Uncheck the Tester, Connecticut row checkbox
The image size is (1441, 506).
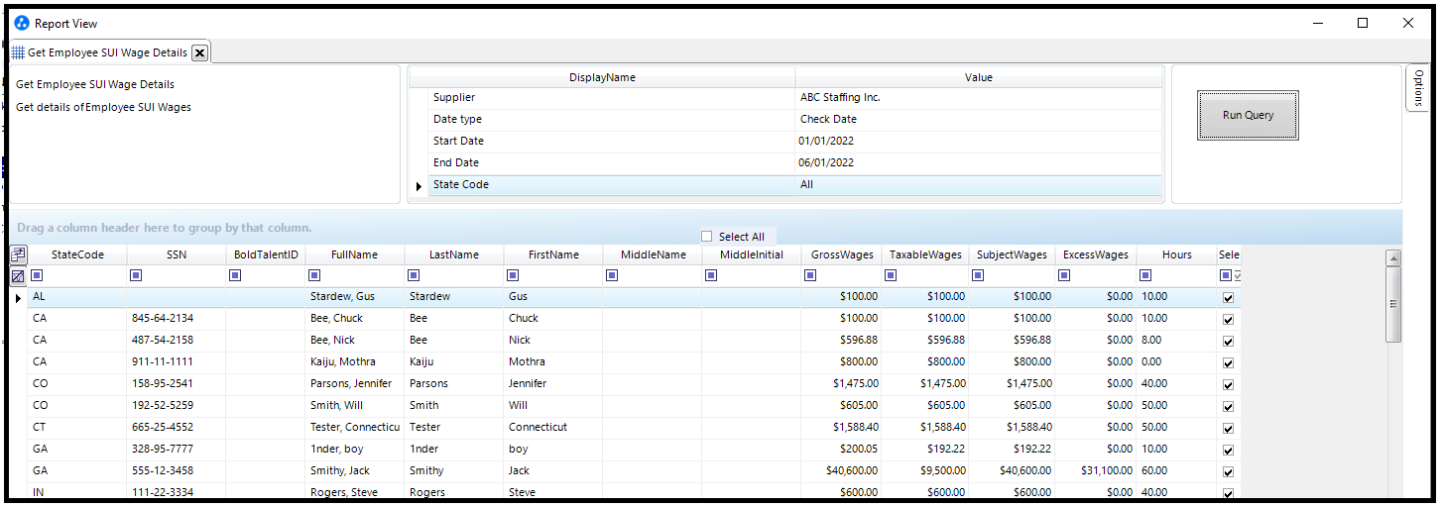[x=1228, y=428]
